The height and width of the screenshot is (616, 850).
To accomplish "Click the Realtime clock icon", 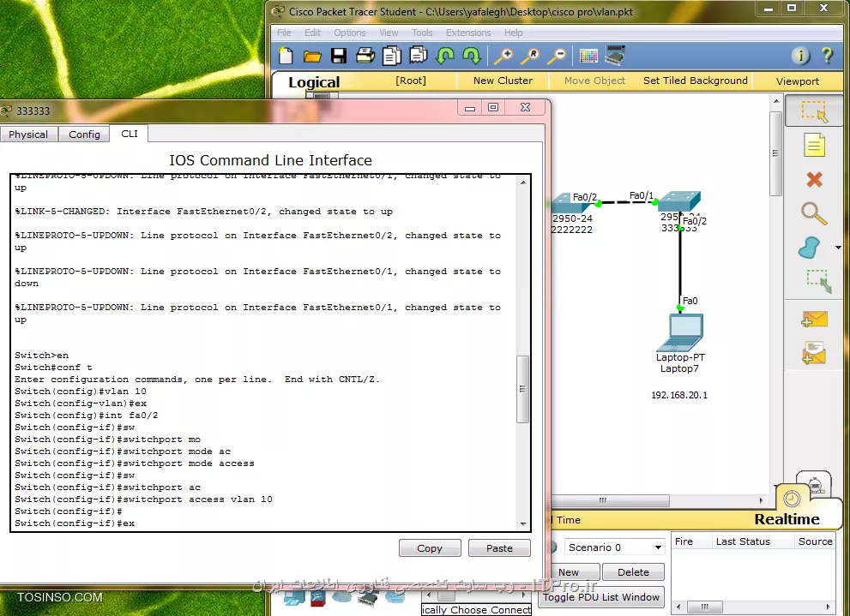I will point(792,499).
